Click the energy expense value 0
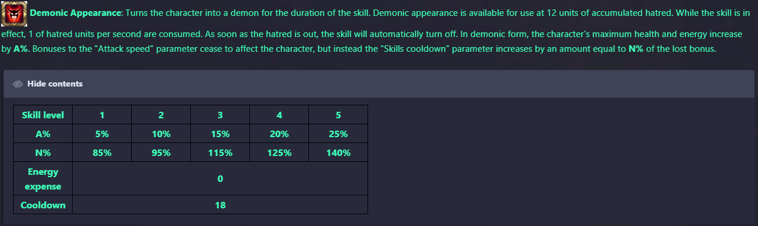The height and width of the screenshot is (226, 758). tap(220, 179)
